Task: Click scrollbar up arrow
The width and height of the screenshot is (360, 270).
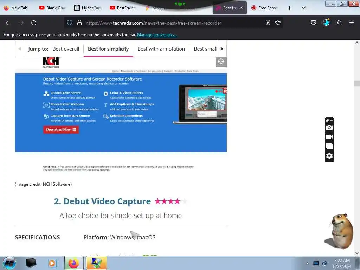Action: 357,43
